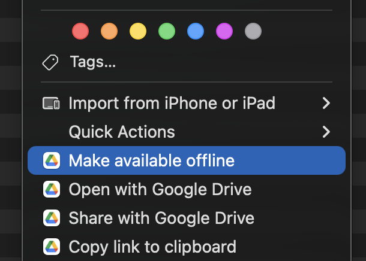
Task: Apply the red color tag
Action: tap(80, 31)
